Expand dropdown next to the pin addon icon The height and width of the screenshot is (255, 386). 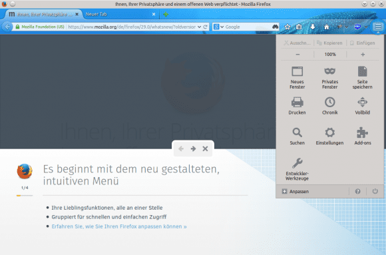(347, 27)
